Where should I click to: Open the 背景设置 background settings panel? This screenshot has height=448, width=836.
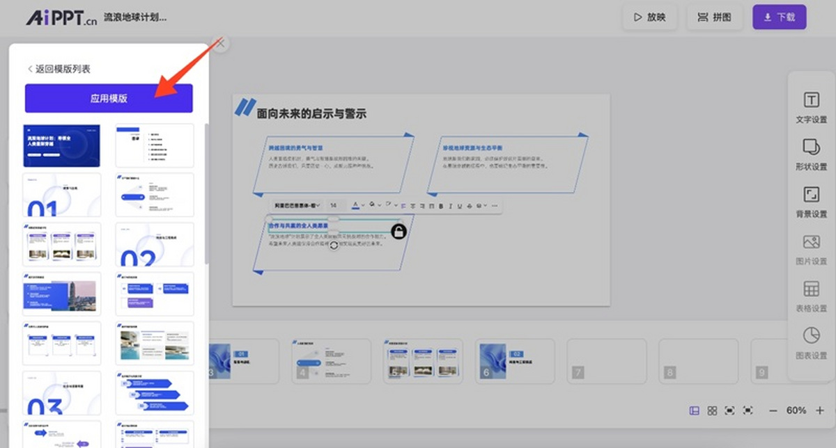click(x=811, y=201)
